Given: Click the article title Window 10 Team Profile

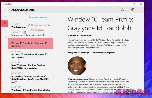Looking at the screenshot, I should tap(100, 24).
